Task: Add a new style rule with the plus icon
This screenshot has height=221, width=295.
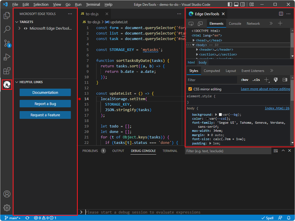Action: pyautogui.click(x=266, y=80)
